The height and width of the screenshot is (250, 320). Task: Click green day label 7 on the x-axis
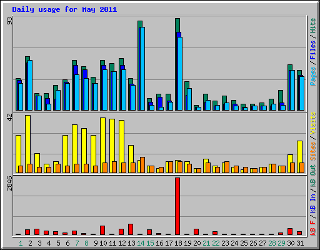click(77, 243)
